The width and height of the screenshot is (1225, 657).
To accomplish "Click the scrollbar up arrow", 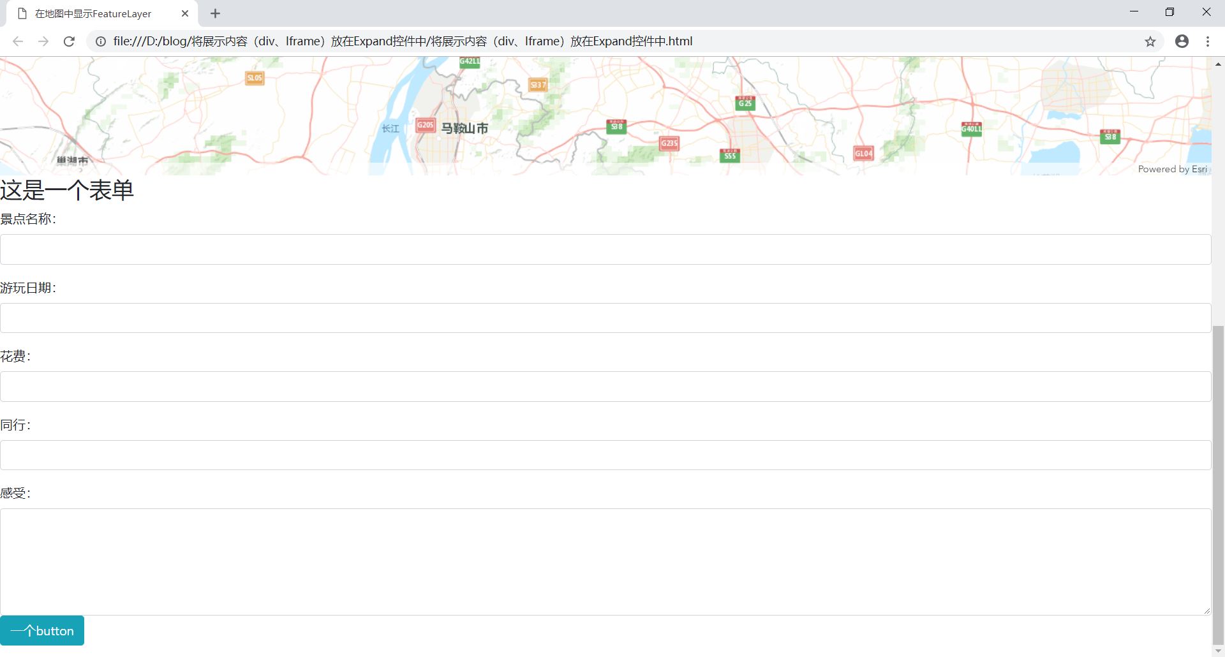I will point(1218,64).
